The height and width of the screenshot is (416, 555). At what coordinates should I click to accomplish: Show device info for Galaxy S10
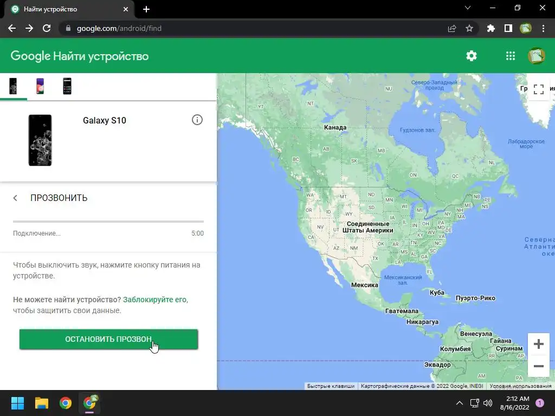[x=197, y=120]
